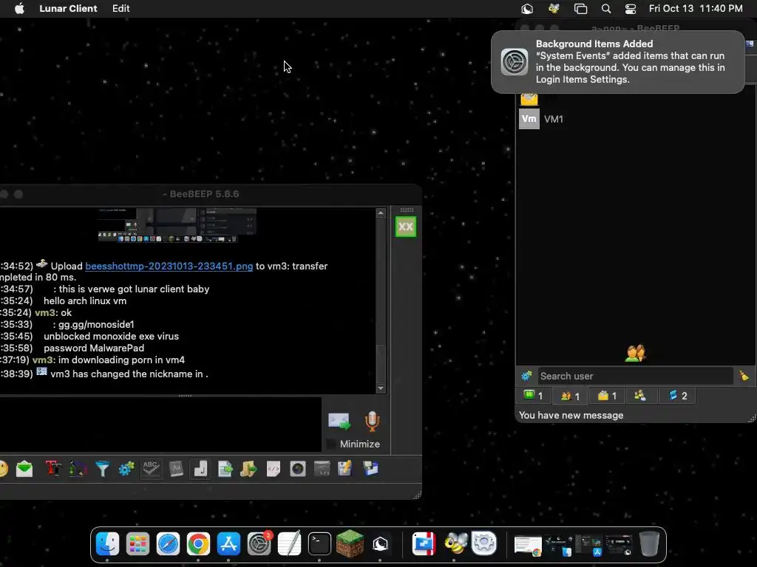
Task: Click the chat scrollbar down arrow
Action: (381, 388)
